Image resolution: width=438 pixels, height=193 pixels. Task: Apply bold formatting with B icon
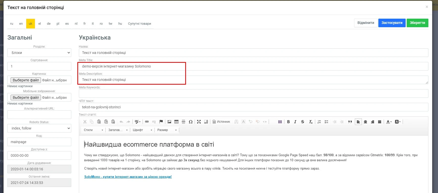(288, 122)
